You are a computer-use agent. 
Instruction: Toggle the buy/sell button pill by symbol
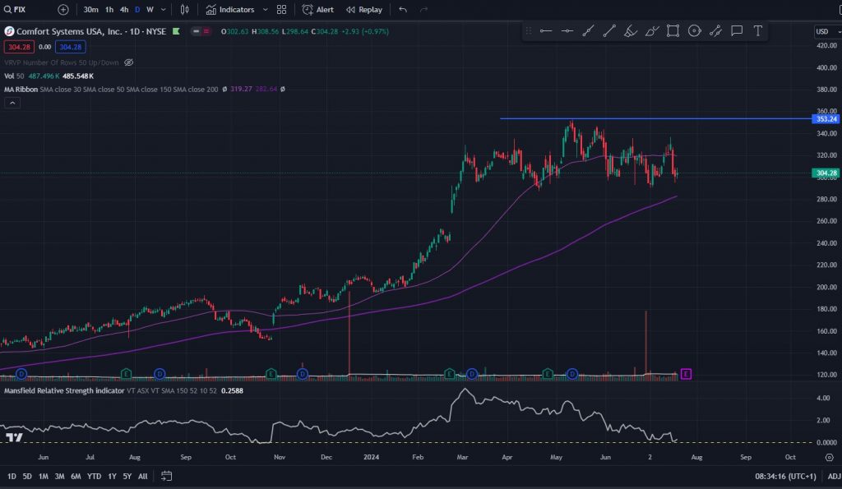click(x=198, y=31)
